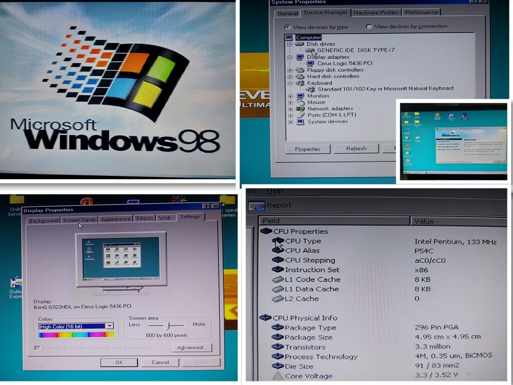513x385 pixels.
Task: Expand the Monitors tree node
Action: (290, 96)
